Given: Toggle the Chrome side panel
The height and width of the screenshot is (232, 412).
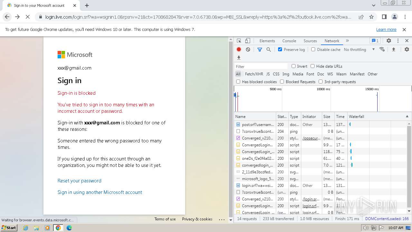Looking at the screenshot, I should (x=384, y=17).
